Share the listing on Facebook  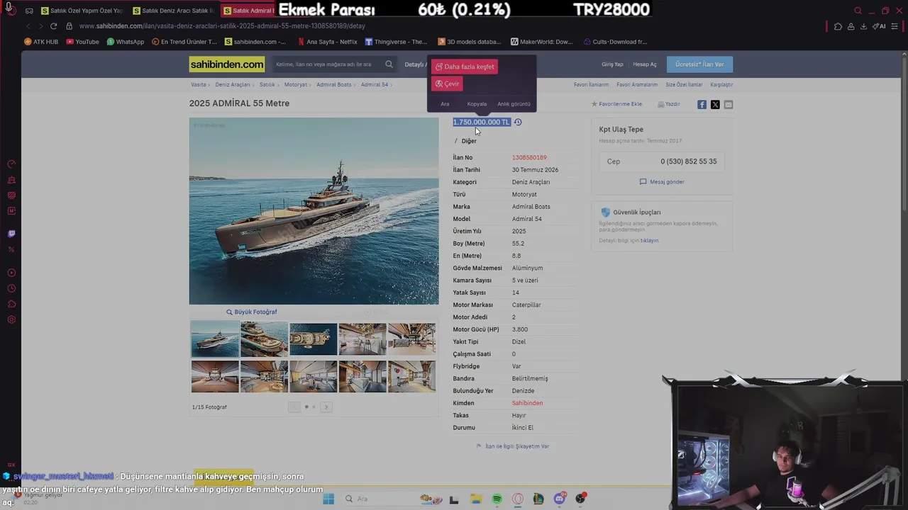[x=702, y=104]
